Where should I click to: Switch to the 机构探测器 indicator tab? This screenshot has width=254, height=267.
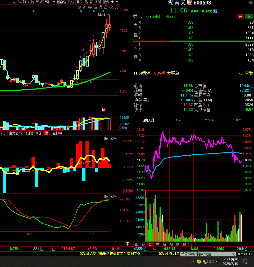(x=34, y=133)
